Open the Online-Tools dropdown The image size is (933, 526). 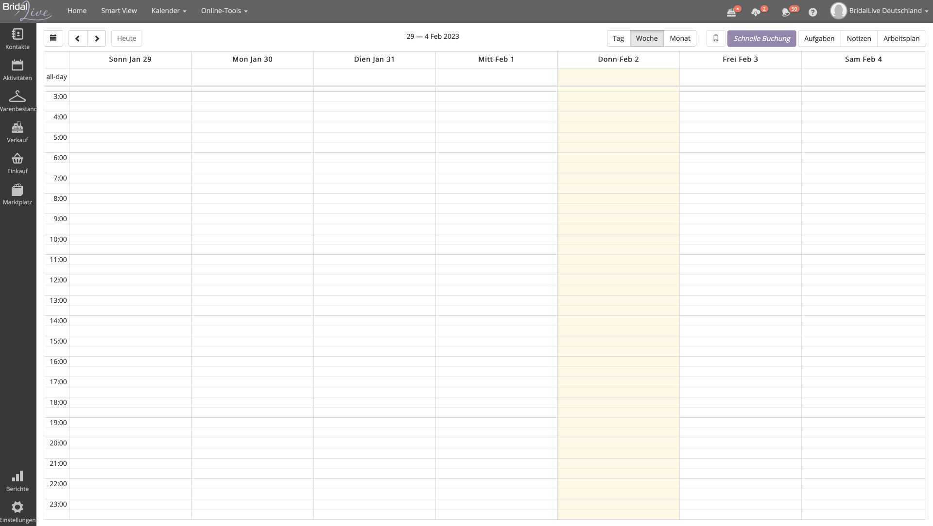click(x=224, y=10)
